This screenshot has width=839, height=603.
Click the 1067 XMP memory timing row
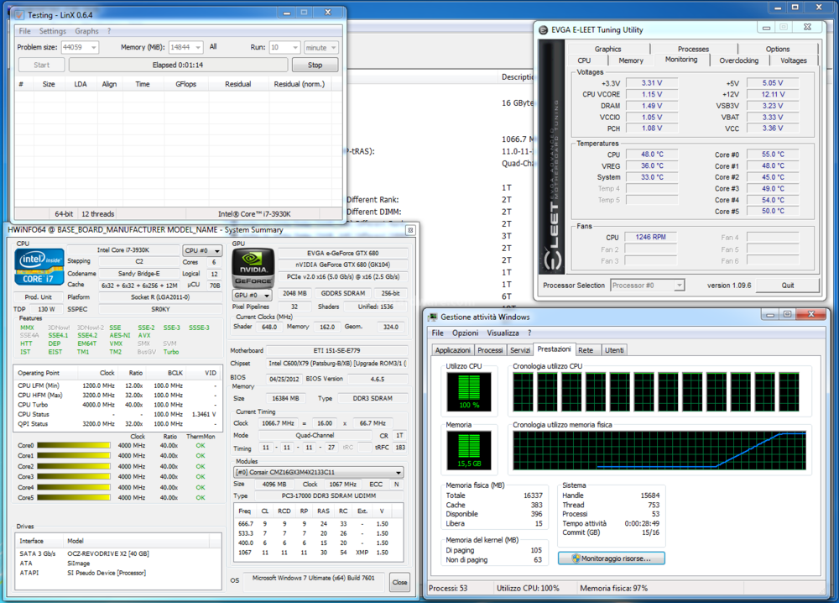pyautogui.click(x=318, y=553)
